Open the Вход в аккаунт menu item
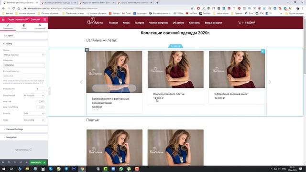 (x=214, y=23)
